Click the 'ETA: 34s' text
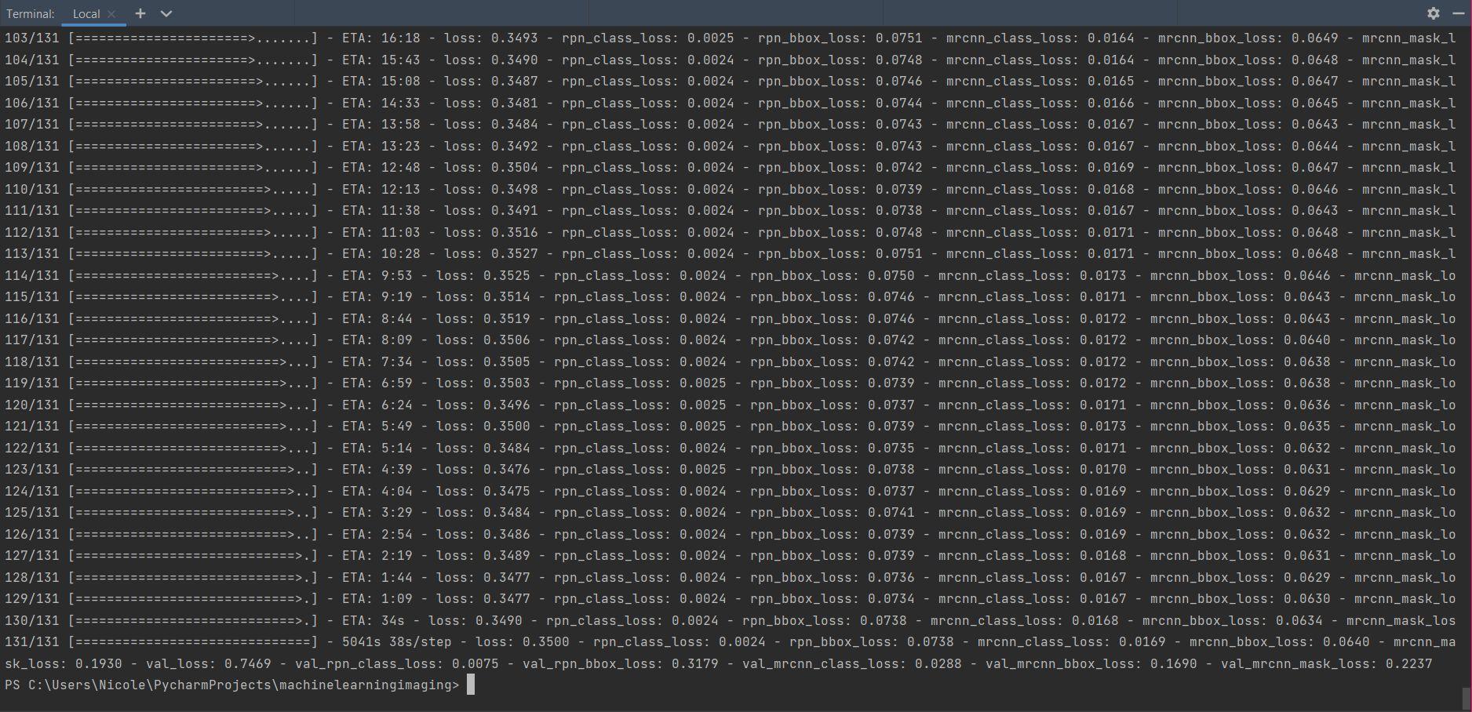Viewport: 1472px width, 712px height. point(373,620)
